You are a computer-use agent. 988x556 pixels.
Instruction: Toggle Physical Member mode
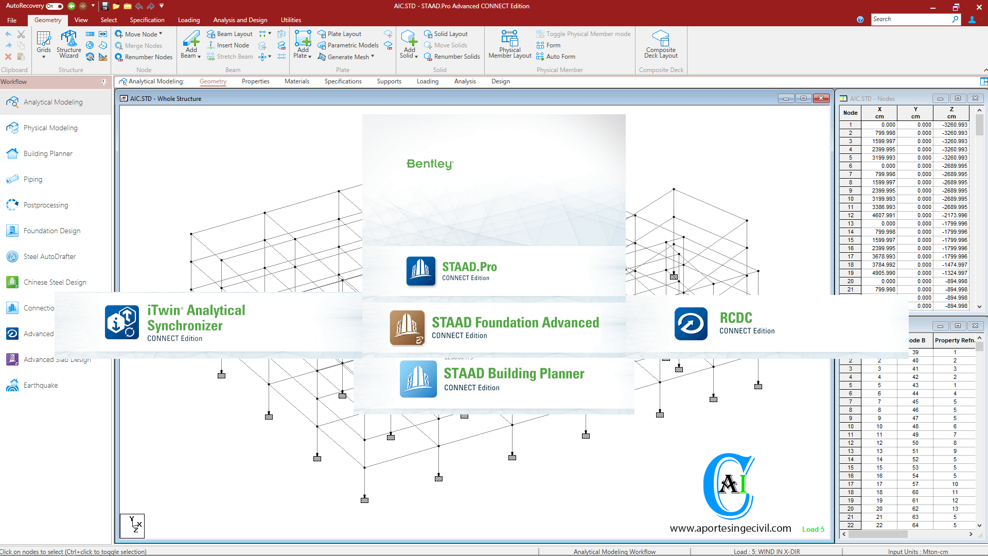[x=583, y=34]
